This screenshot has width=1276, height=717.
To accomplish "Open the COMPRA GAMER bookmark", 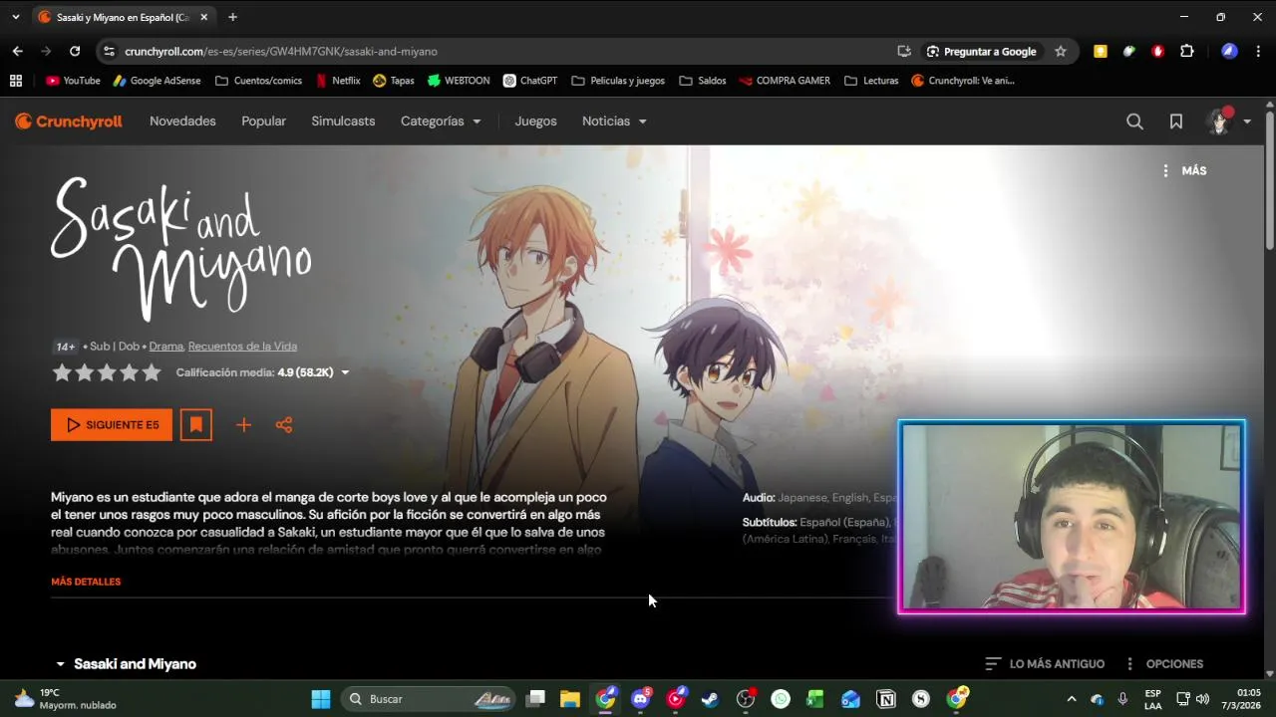I will [785, 81].
